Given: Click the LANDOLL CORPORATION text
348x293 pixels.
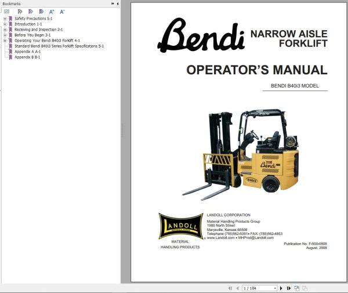Looking at the screenshot, I should (x=229, y=215).
